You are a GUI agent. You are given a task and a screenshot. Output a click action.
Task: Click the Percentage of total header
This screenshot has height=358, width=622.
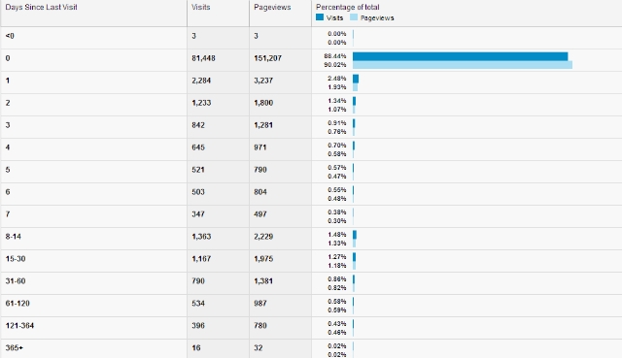[x=348, y=7]
